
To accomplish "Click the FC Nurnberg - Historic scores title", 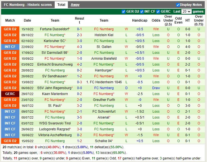I will pyautogui.click(x=28, y=5).
